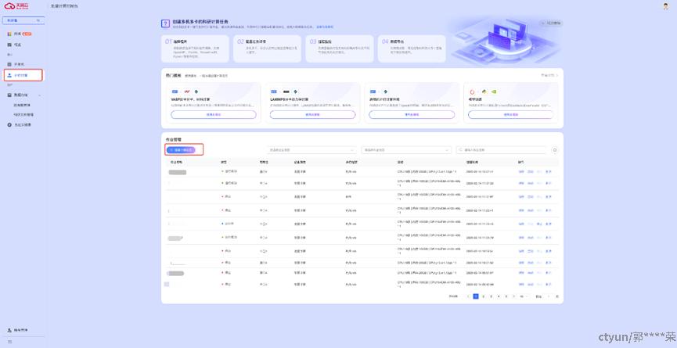The image size is (677, 348).
Task: Open the user avatar menu in the header
Action: click(x=665, y=6)
